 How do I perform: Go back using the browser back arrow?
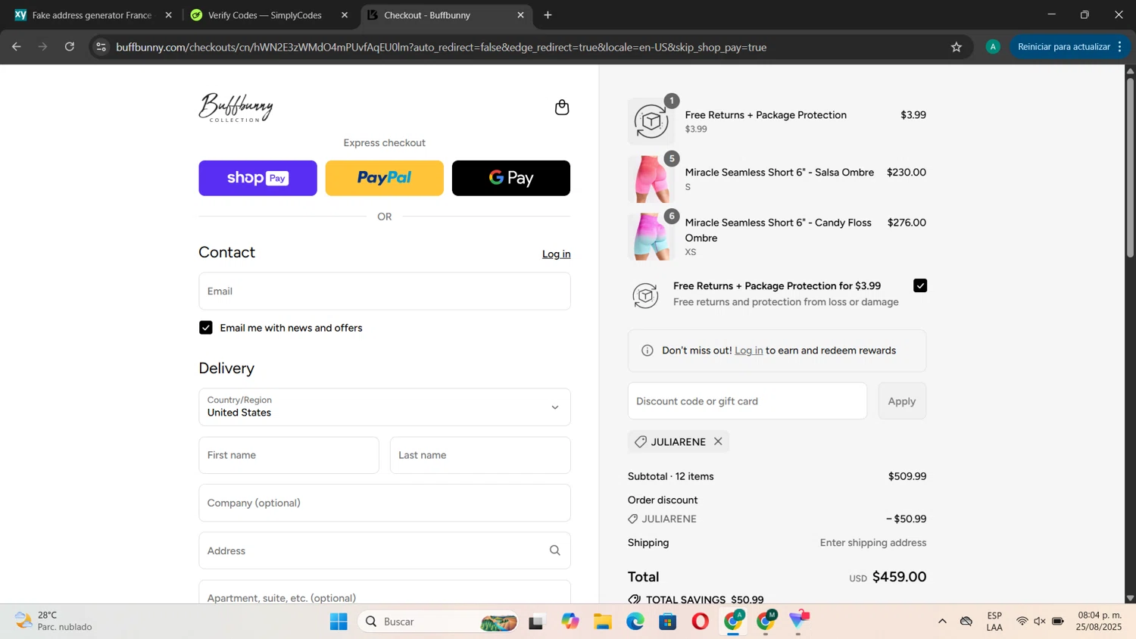click(17, 47)
